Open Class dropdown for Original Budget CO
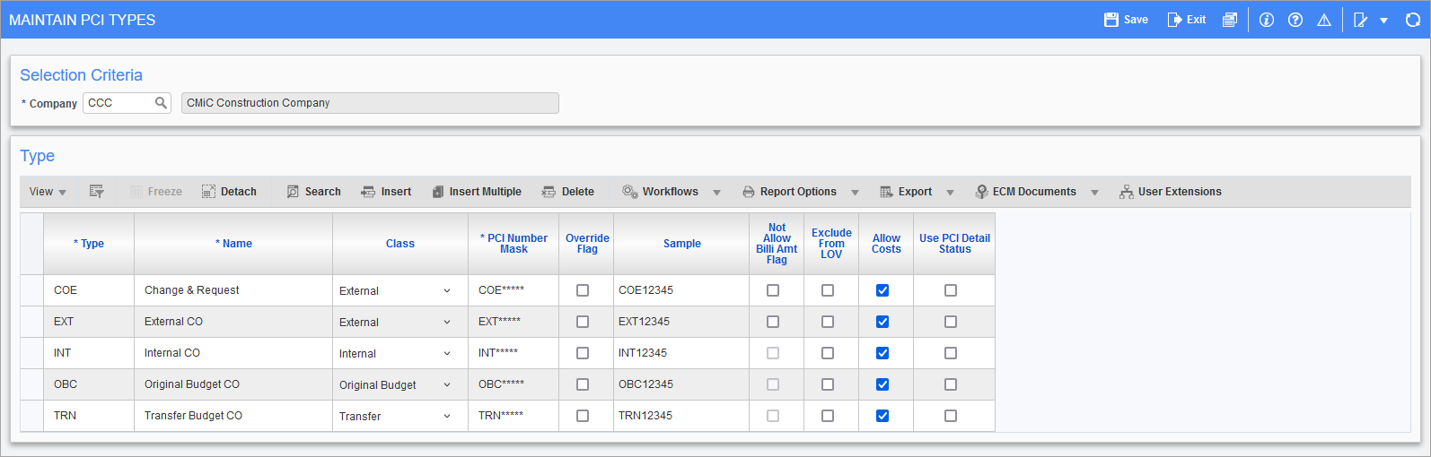 click(446, 385)
